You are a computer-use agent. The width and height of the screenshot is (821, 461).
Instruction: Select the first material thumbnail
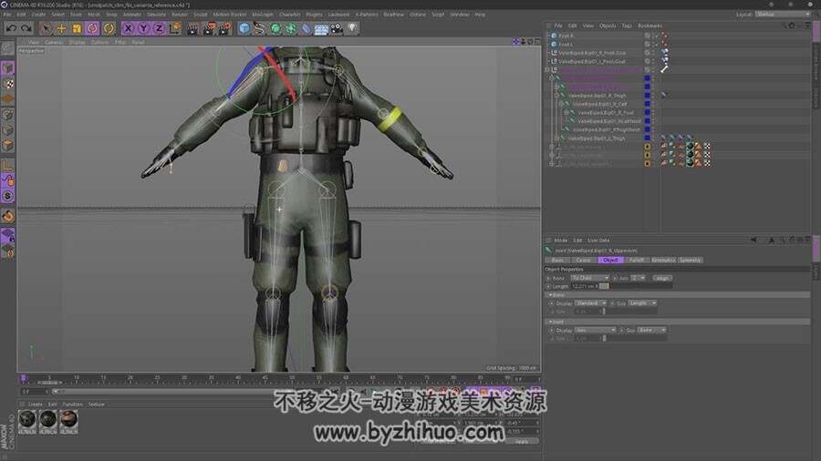tap(27, 420)
